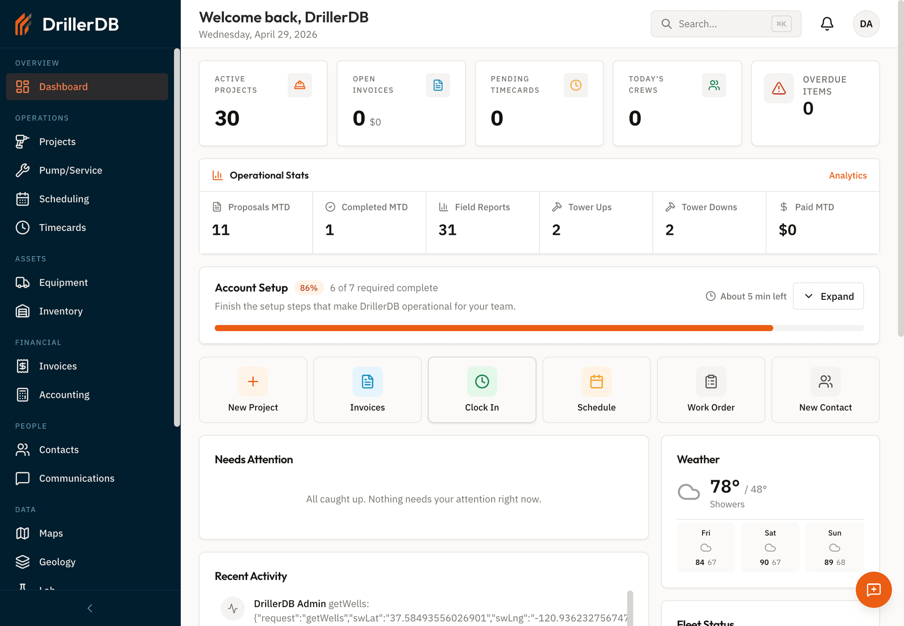Image resolution: width=904 pixels, height=626 pixels.
Task: Click the magnifier icon in search
Action: (666, 24)
